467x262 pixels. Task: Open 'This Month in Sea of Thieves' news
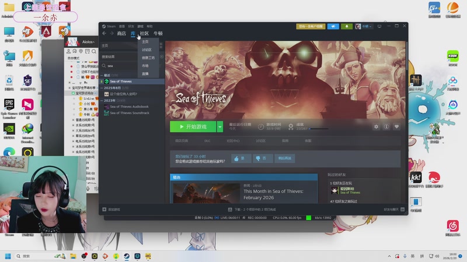tap(273, 194)
